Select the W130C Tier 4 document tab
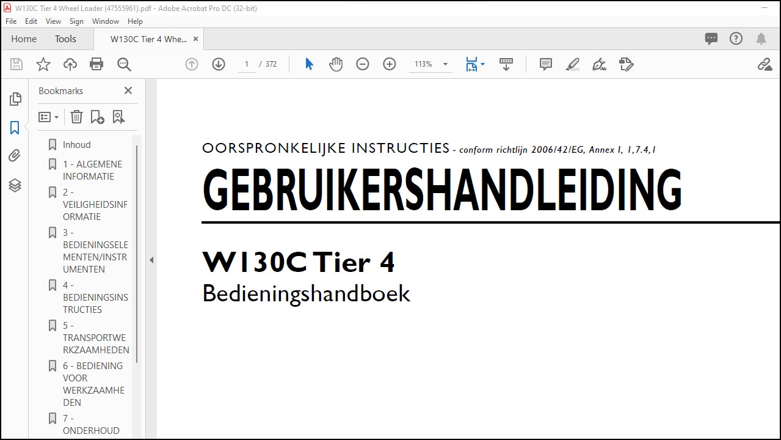 click(148, 39)
